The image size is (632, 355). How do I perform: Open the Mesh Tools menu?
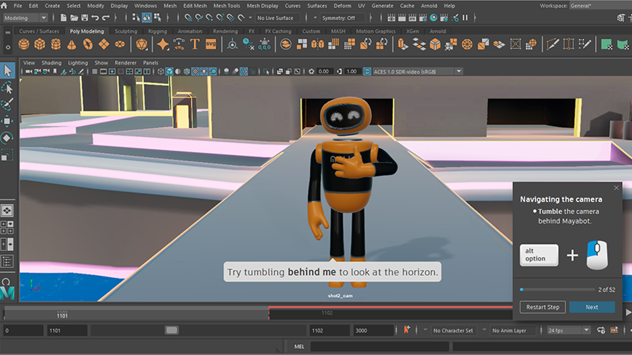226,6
